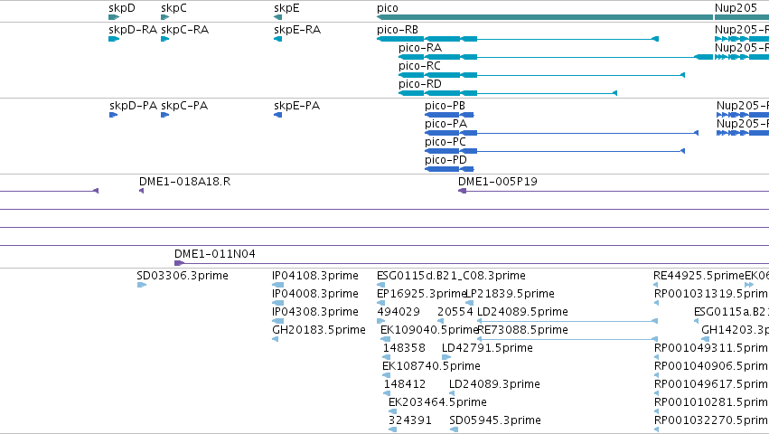Viewport: 769px width, 434px height.
Task: Click the SD03306.3prime EST glyph
Action: 142,285
